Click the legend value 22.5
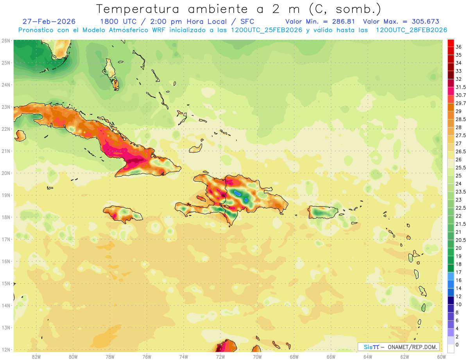The height and width of the screenshot is (362, 469). (x=461, y=208)
